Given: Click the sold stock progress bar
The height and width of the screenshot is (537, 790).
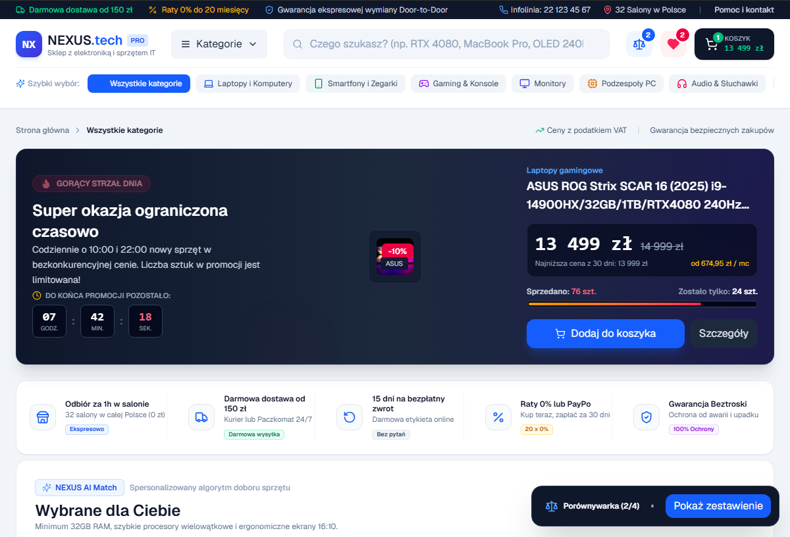Looking at the screenshot, I should 642,304.
